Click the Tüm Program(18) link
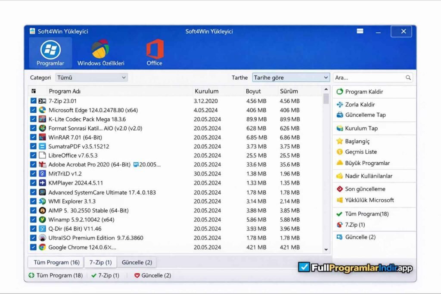The image size is (441, 294). [366, 214]
